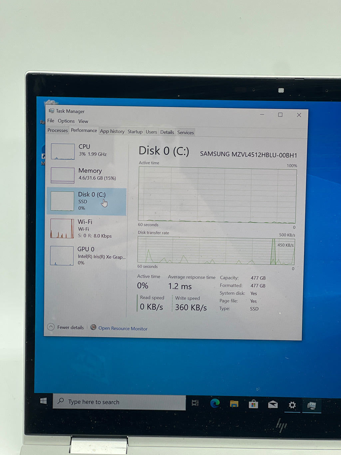Open Mail app from taskbar

pyautogui.click(x=273, y=405)
